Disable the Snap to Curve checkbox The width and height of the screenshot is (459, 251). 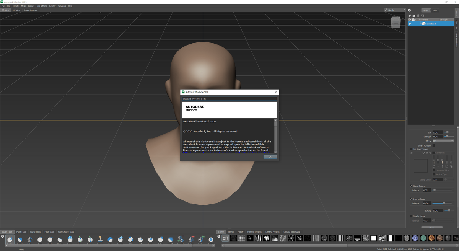411,199
